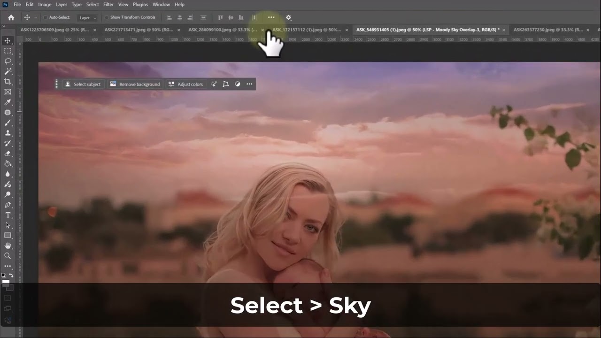Select the Eraser tool
The width and height of the screenshot is (601, 338).
click(8, 154)
